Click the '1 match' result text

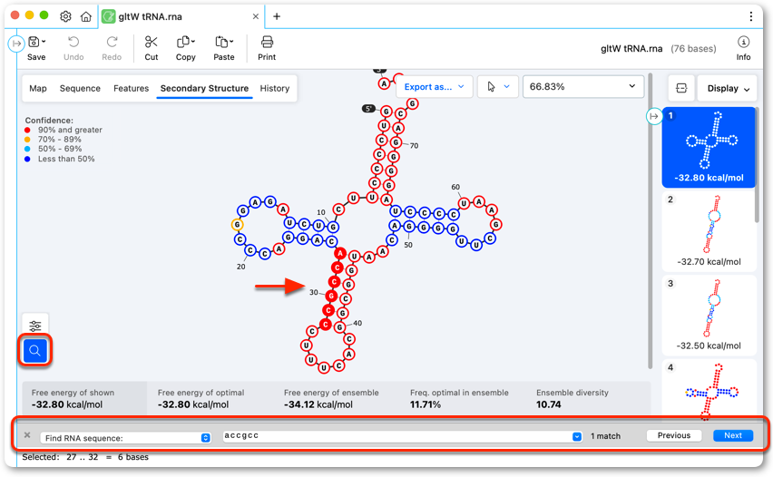[x=605, y=436]
